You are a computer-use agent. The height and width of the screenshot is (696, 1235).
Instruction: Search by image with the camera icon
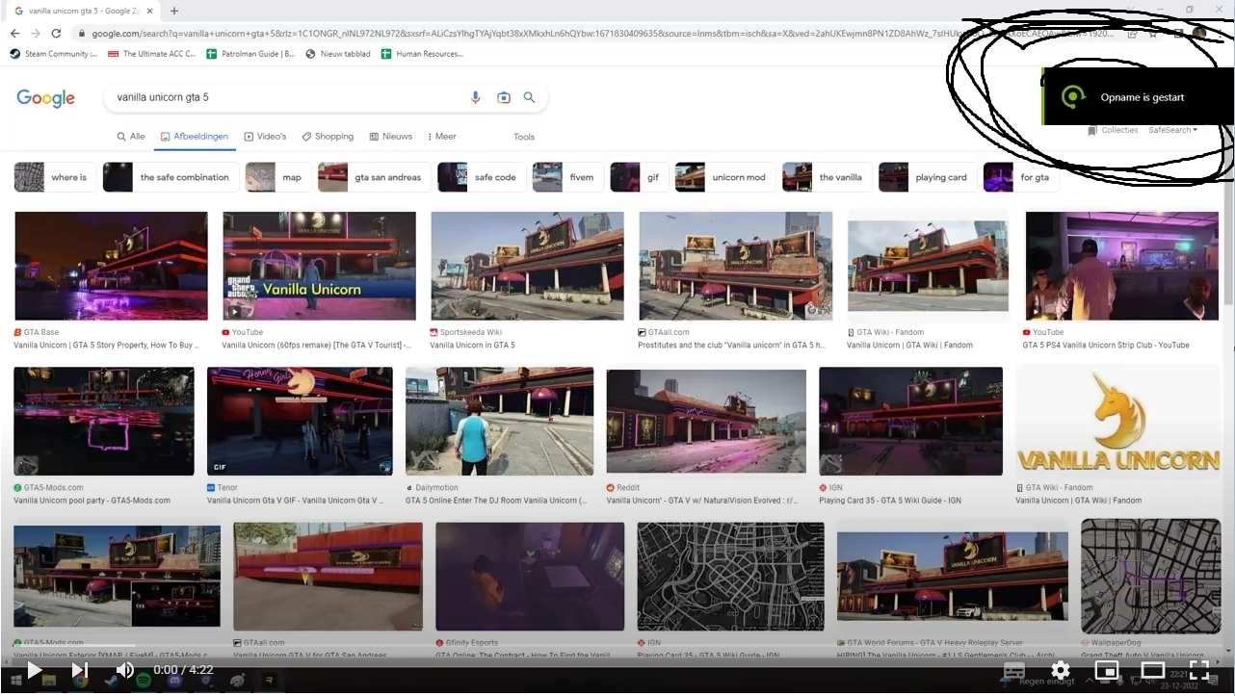point(503,97)
